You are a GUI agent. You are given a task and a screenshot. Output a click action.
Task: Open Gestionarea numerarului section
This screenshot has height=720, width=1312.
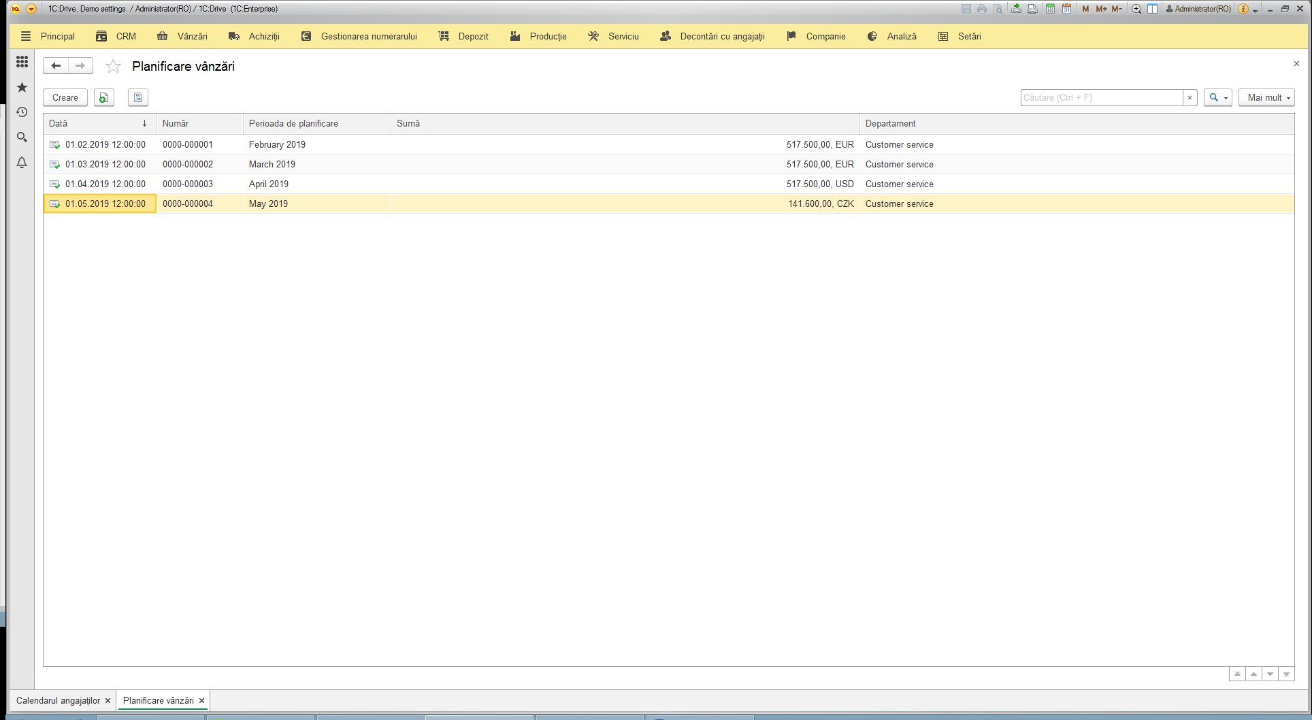point(359,36)
